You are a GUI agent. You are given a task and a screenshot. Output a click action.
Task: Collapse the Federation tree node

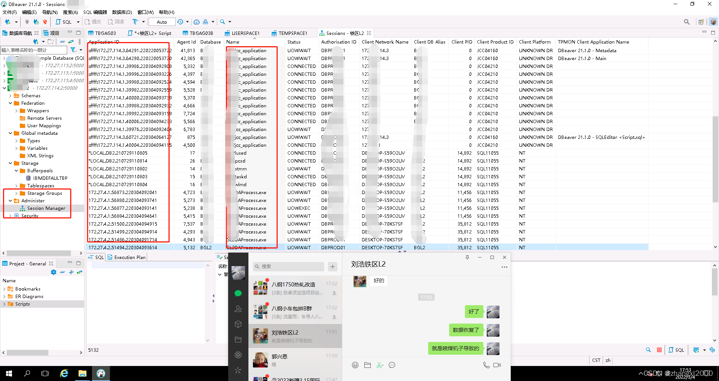pyautogui.click(x=11, y=103)
